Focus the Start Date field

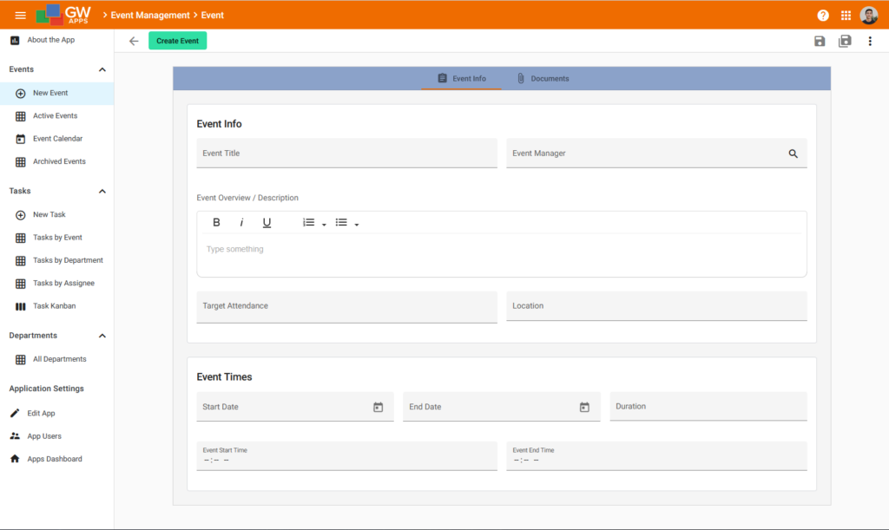295,407
